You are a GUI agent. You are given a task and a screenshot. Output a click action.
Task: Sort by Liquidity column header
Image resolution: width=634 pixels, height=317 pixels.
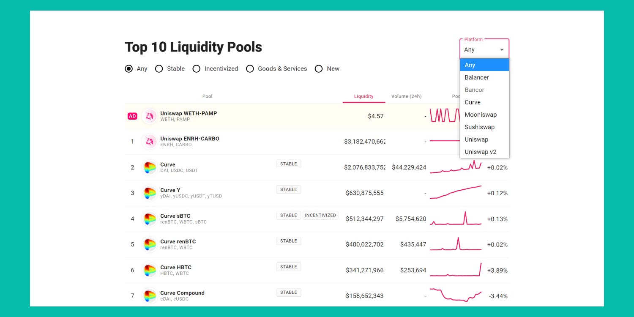364,96
